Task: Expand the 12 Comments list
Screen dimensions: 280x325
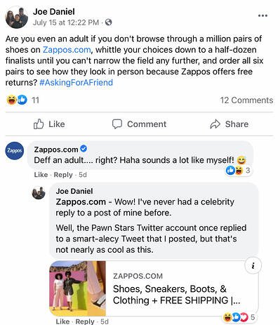Action: click(x=246, y=100)
